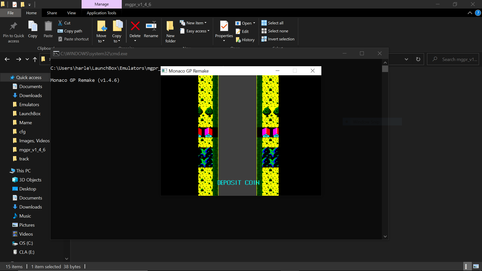The height and width of the screenshot is (271, 482).
Task: Open the File menu
Action: tap(11, 13)
